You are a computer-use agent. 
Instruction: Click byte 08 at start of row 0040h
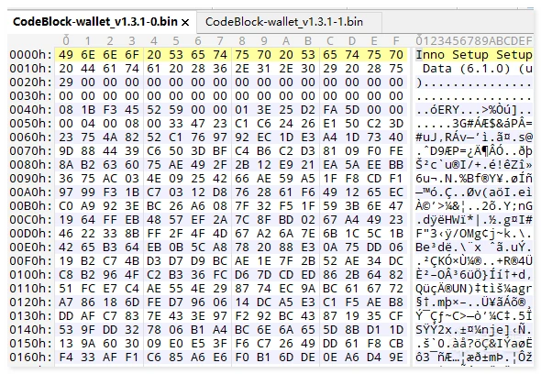point(66,110)
